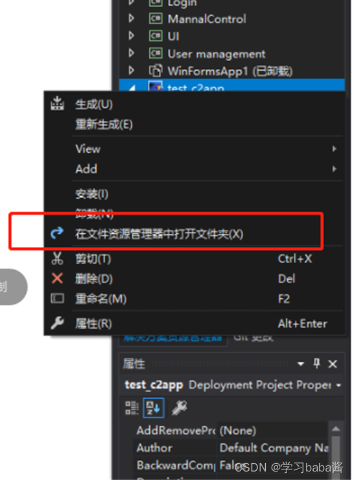Click the Author property value field

click(x=273, y=448)
